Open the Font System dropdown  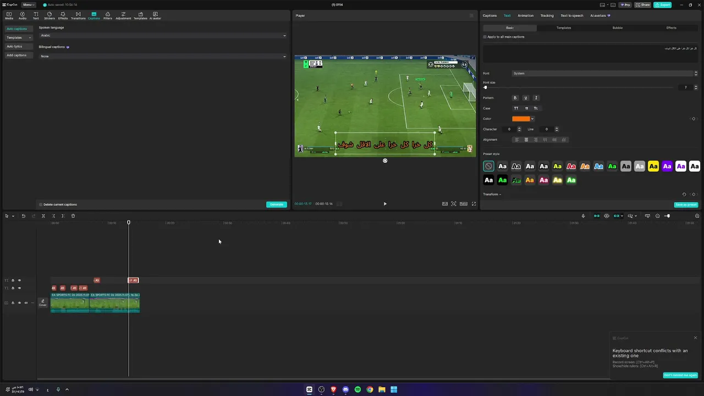coord(605,73)
